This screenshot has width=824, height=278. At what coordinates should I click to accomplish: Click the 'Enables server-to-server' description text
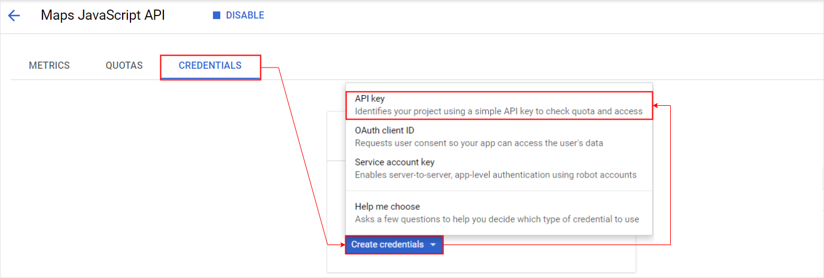[x=495, y=175]
